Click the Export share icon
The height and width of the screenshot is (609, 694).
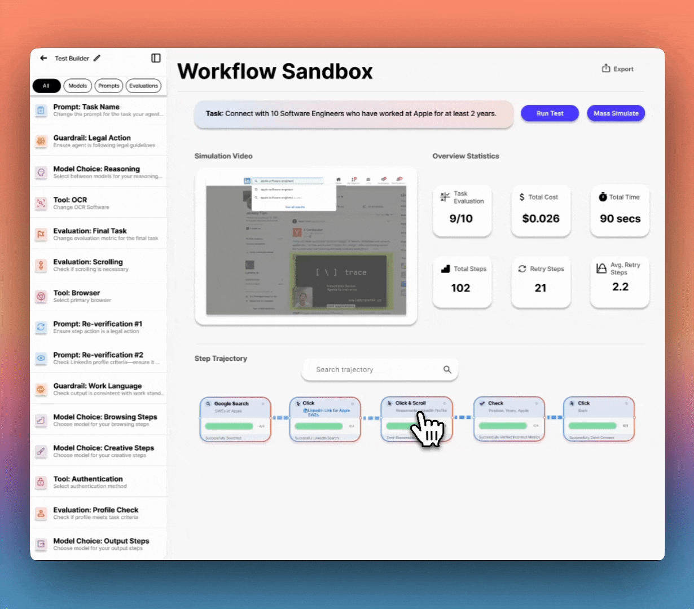tap(606, 68)
